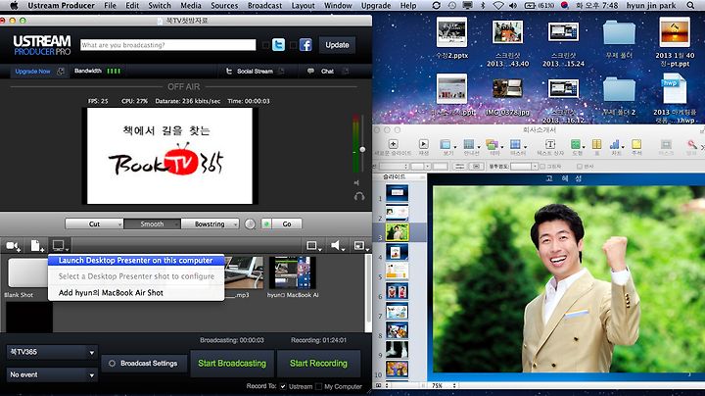This screenshot has height=396, width=705.
Task: Open the 북TV365 channel dropdown
Action: tap(52, 352)
